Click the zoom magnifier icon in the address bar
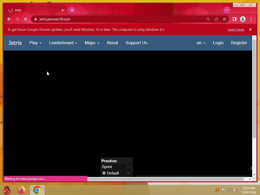Viewport: 260px width, 195px height. (208, 19)
